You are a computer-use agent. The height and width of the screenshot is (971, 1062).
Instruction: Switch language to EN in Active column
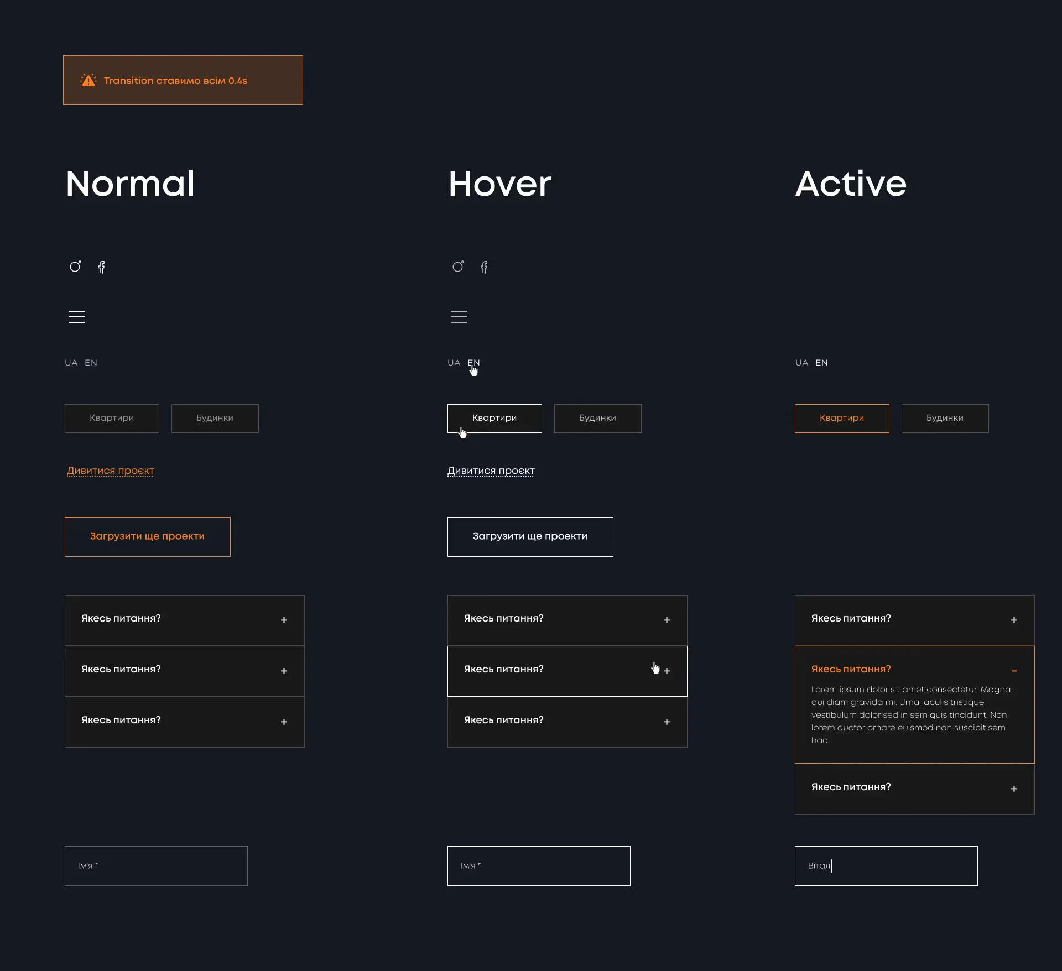[x=821, y=363]
